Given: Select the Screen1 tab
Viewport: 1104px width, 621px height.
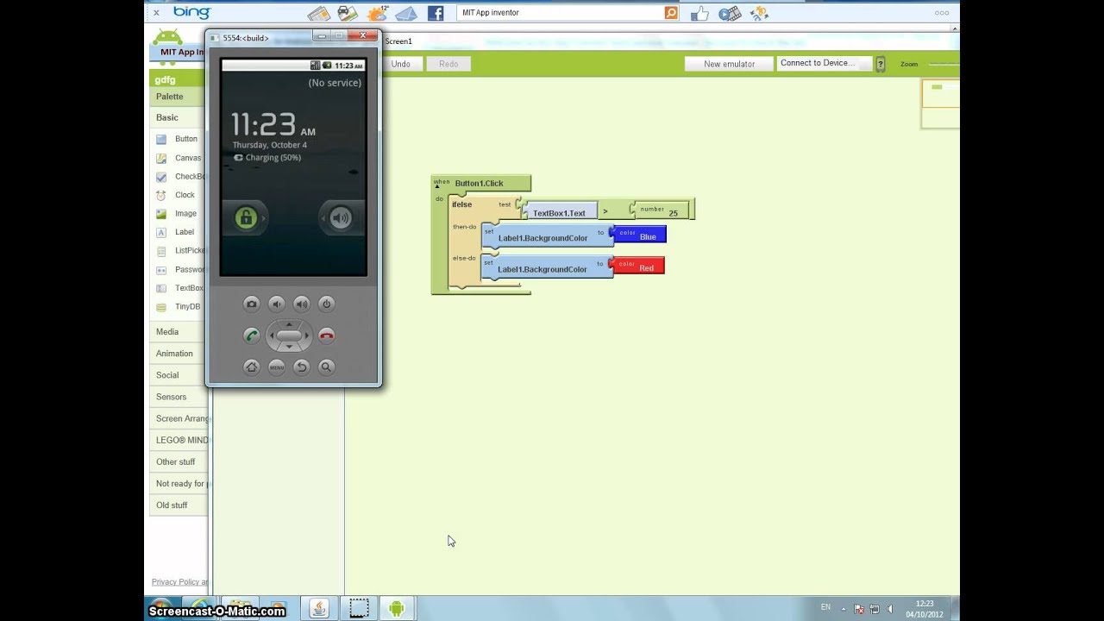Looking at the screenshot, I should point(398,41).
